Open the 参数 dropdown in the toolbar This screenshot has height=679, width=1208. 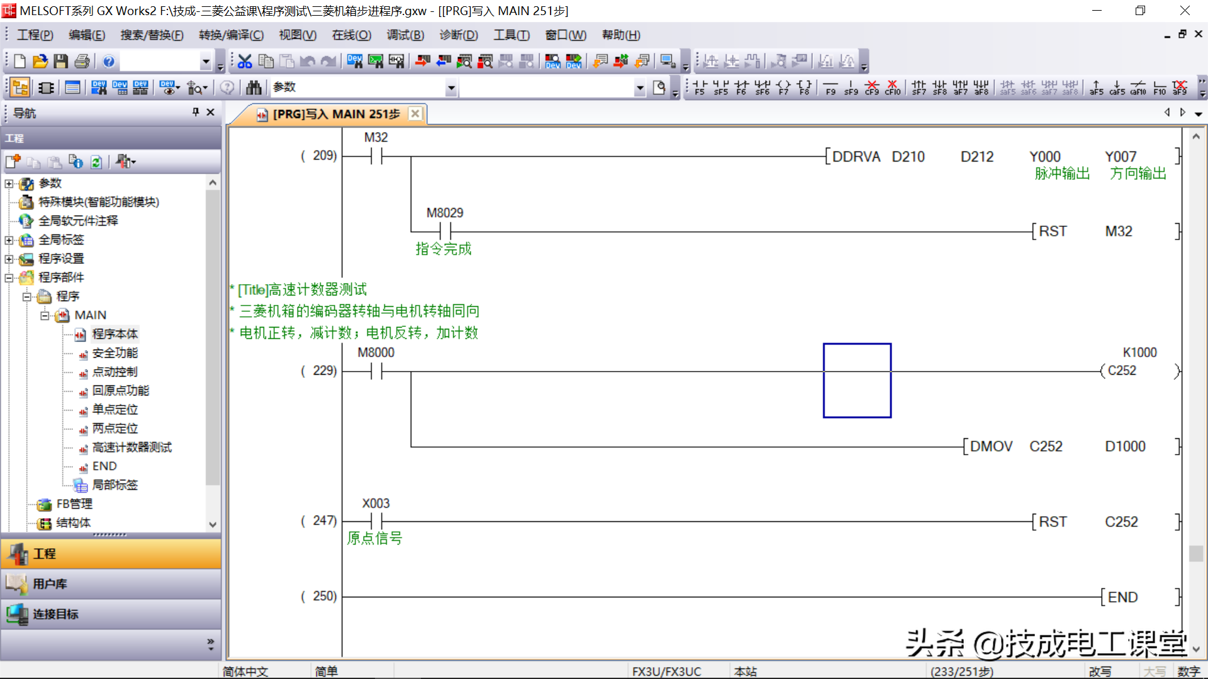point(450,87)
